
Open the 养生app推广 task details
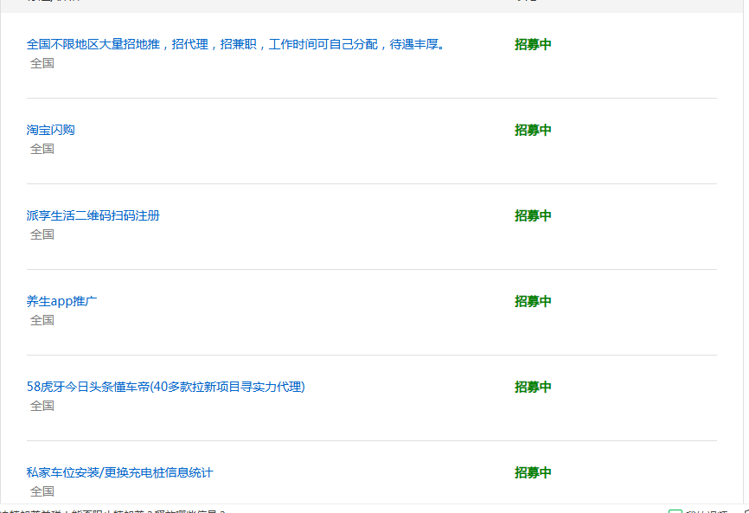tap(61, 301)
